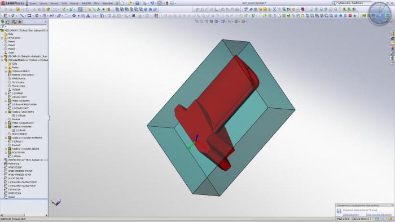Click the feature tree horizontal scrollbar

24,215
